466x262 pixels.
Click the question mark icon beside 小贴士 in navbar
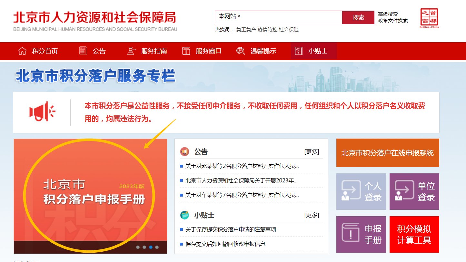pos(299,51)
